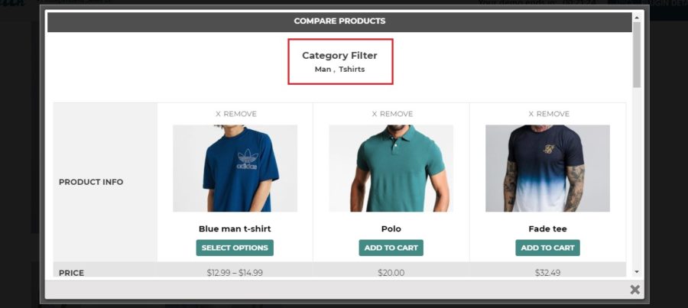Click the scrollbar down arrow
This screenshot has height=308, width=688.
point(637,272)
